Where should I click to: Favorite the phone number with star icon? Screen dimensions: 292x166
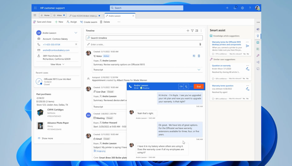tap(76, 44)
